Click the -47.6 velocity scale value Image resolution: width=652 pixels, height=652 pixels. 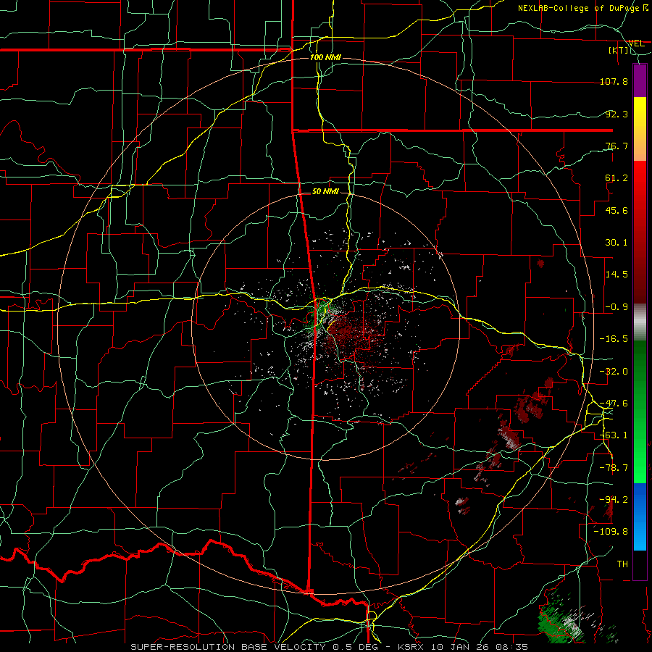click(x=614, y=404)
